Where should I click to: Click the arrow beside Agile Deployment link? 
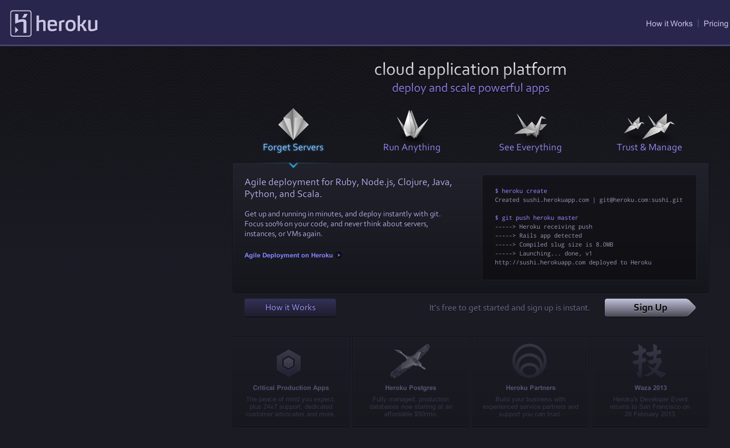pyautogui.click(x=339, y=256)
